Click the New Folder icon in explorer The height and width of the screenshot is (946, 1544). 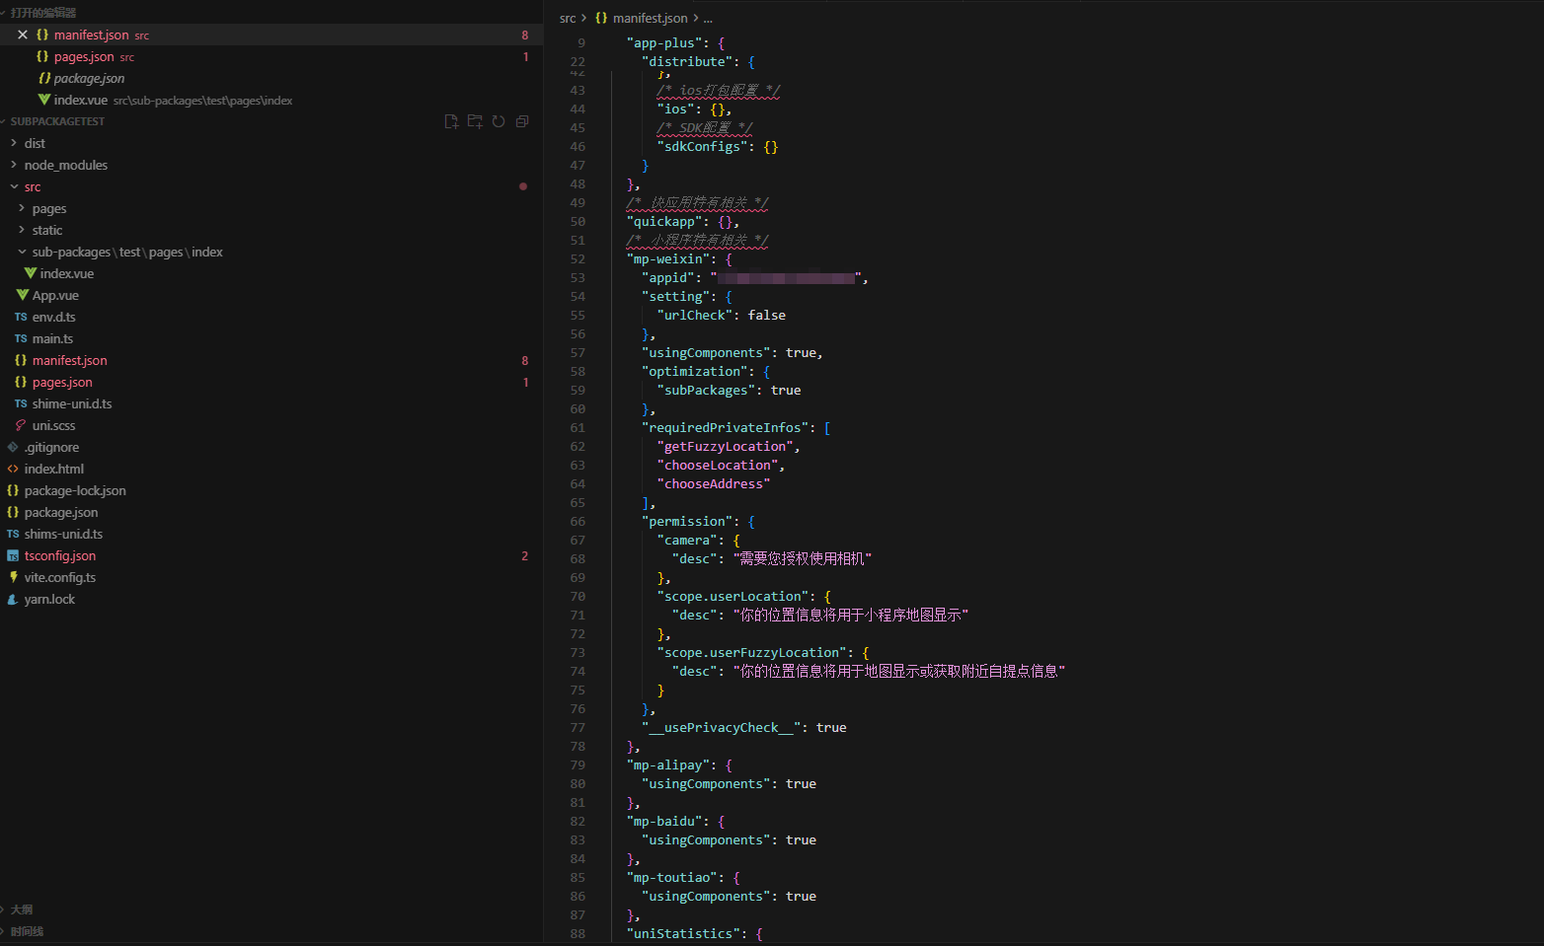click(x=475, y=121)
